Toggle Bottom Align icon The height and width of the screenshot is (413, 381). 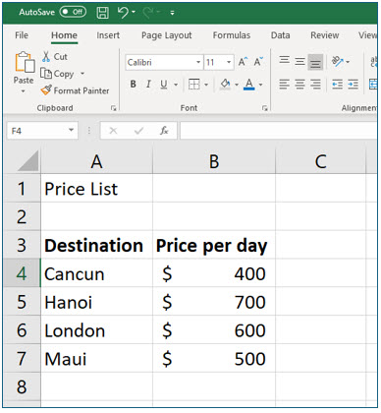pos(315,62)
